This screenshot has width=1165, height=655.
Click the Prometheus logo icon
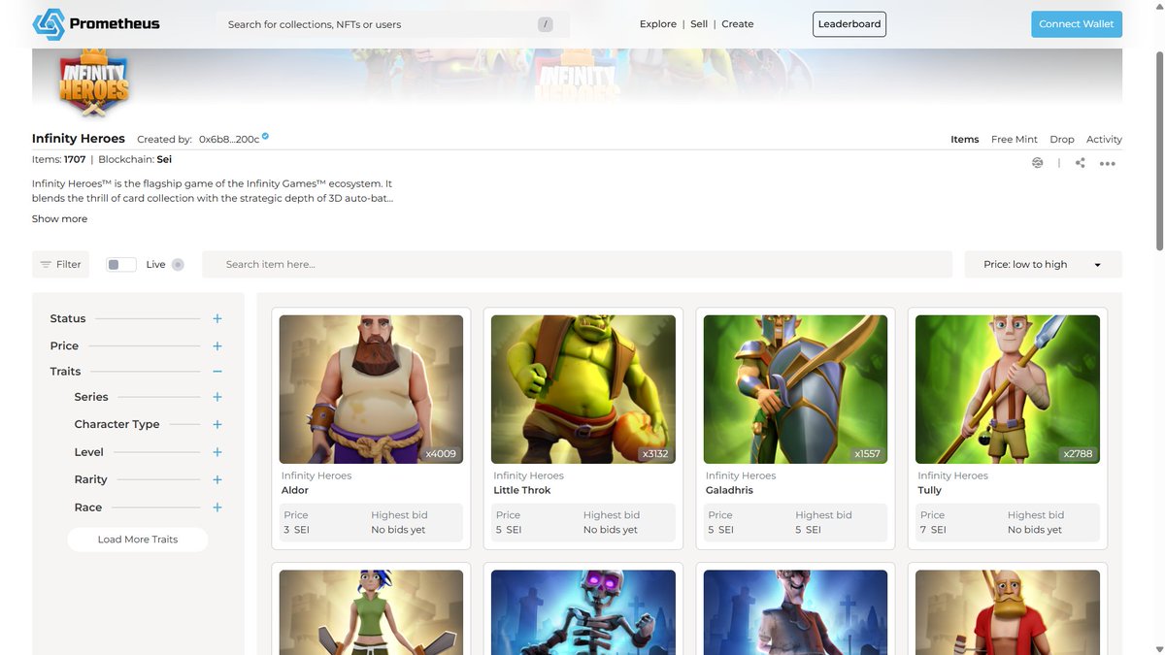tap(49, 24)
